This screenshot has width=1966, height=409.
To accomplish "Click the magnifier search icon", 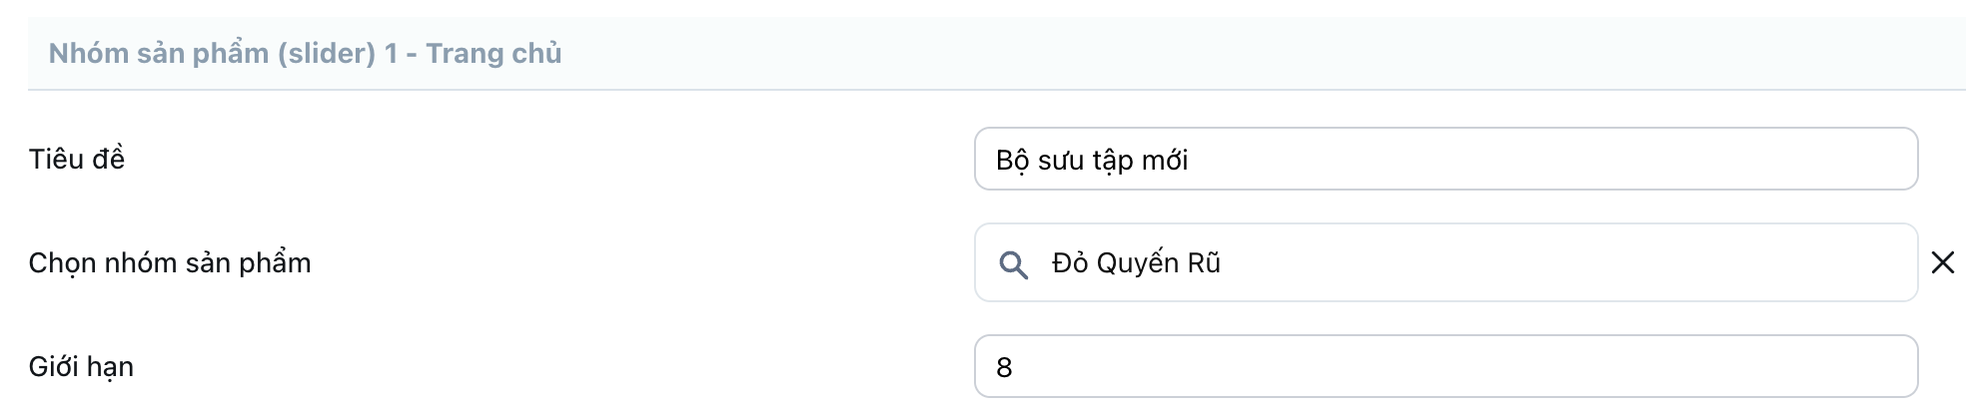I will point(1013,264).
